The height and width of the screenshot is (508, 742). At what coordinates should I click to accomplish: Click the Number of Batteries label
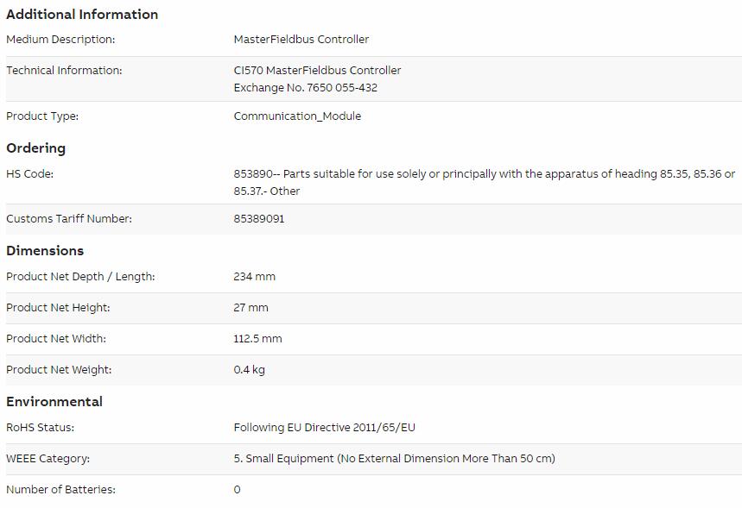pyautogui.click(x=60, y=490)
